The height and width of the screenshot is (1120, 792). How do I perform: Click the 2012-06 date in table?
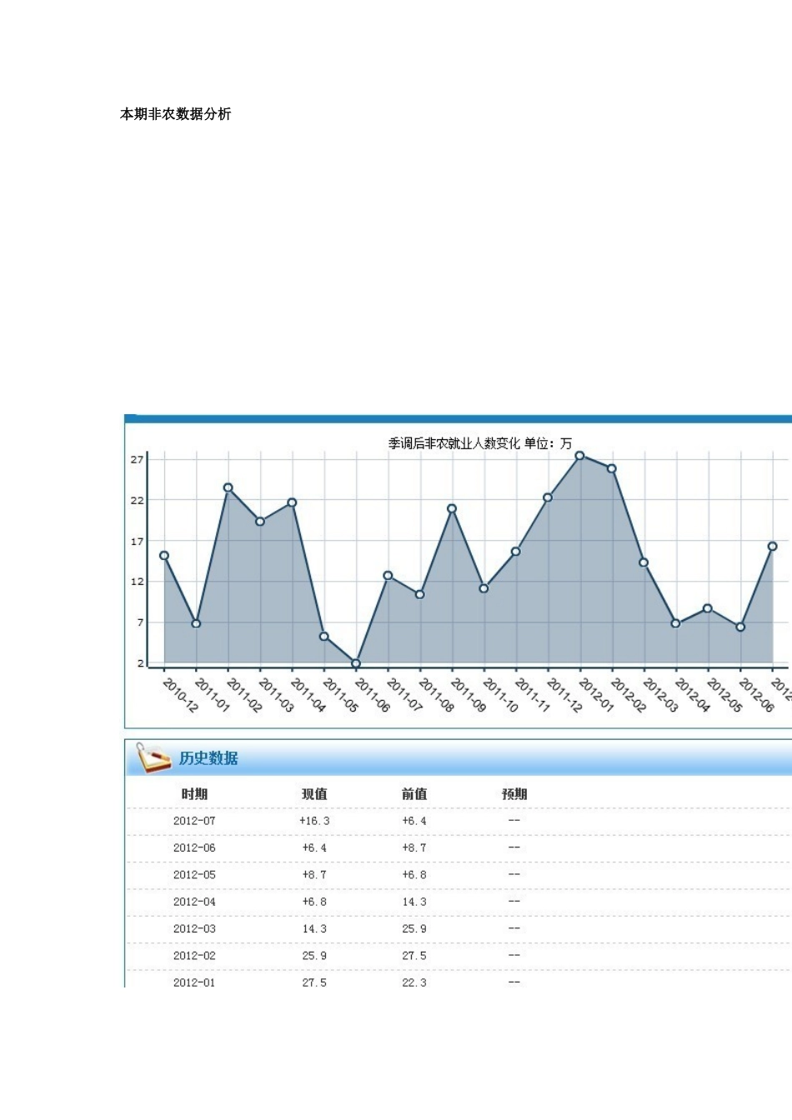(194, 847)
